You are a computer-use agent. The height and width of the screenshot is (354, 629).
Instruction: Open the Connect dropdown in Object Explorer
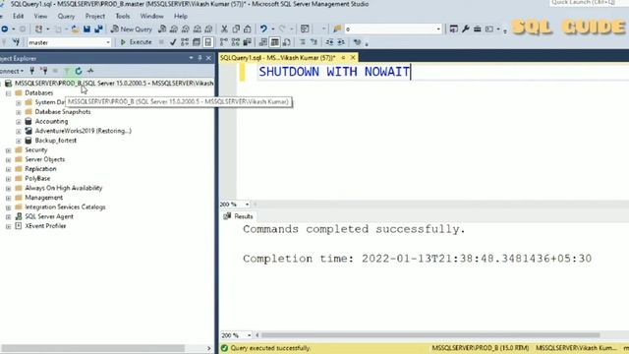[x=11, y=71]
